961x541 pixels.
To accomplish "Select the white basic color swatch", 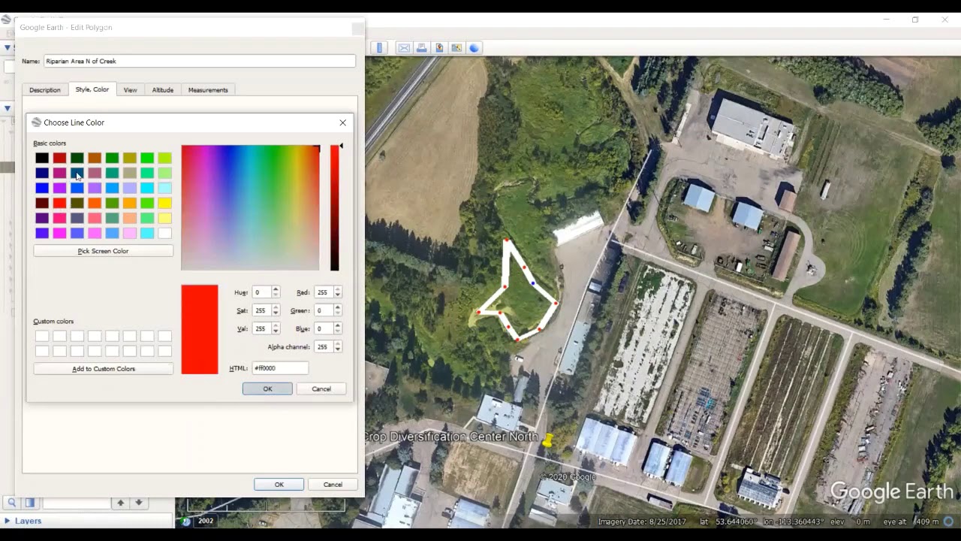I will 164,233.
